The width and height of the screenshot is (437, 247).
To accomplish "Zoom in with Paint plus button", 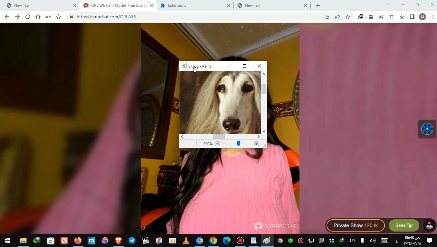I will click(257, 144).
